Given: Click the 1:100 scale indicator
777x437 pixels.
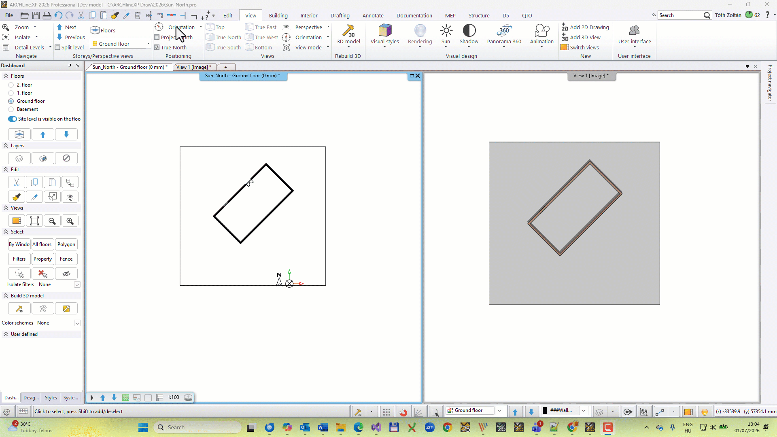Looking at the screenshot, I should click(174, 398).
